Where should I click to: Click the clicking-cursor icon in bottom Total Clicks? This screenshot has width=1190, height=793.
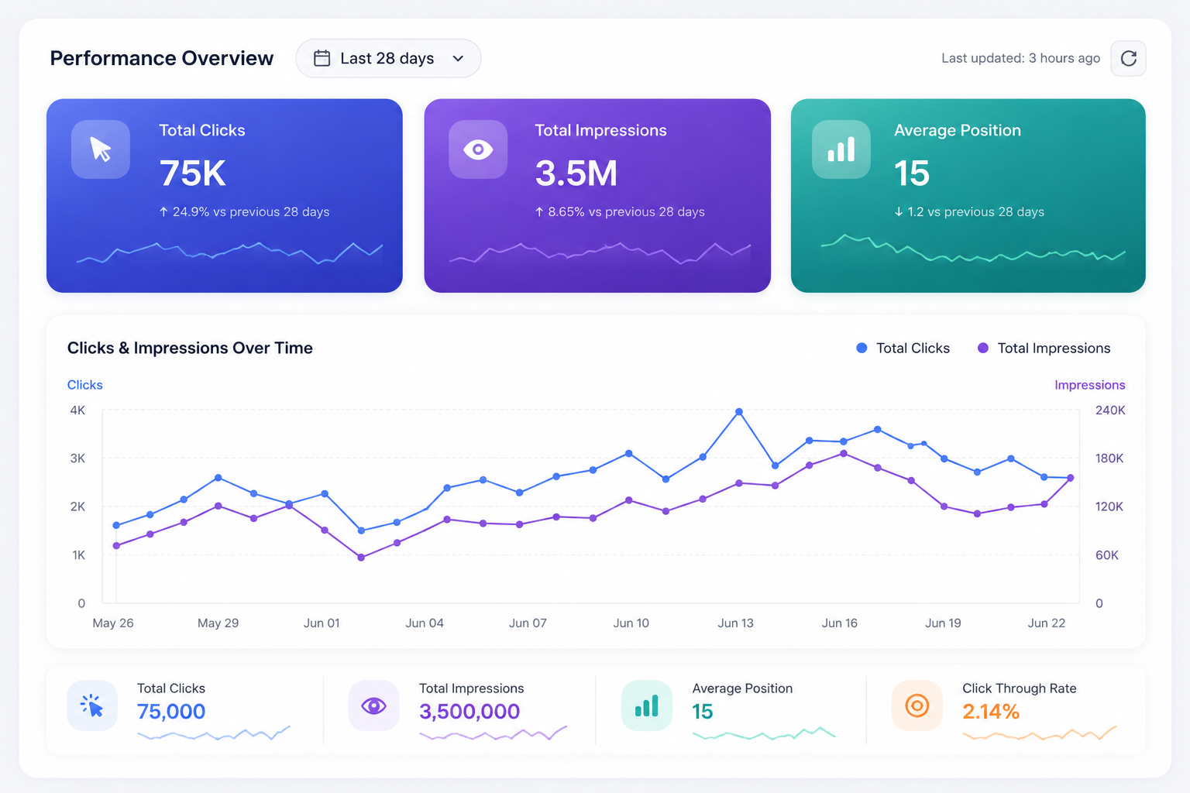point(92,705)
